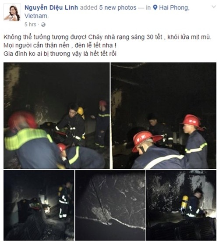219x242 pixels.
Task: Open the Nguyễn Diệu Linh profile name link
Action: pos(51,7)
